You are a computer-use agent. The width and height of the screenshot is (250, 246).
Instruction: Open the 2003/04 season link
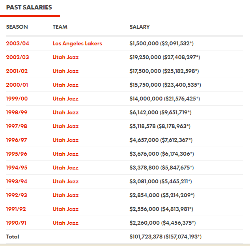click(17, 43)
